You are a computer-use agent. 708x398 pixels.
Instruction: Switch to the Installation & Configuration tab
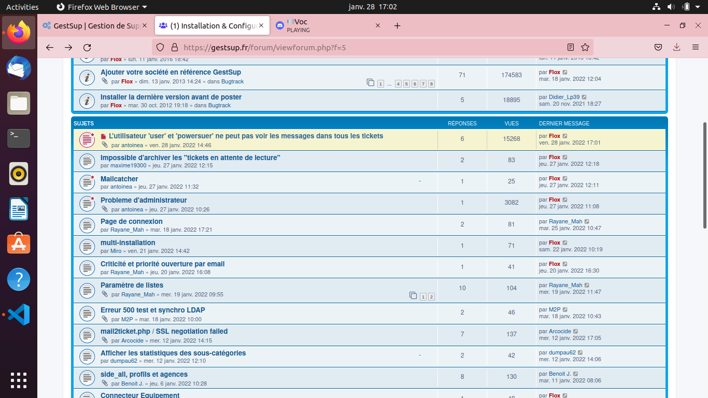(211, 25)
